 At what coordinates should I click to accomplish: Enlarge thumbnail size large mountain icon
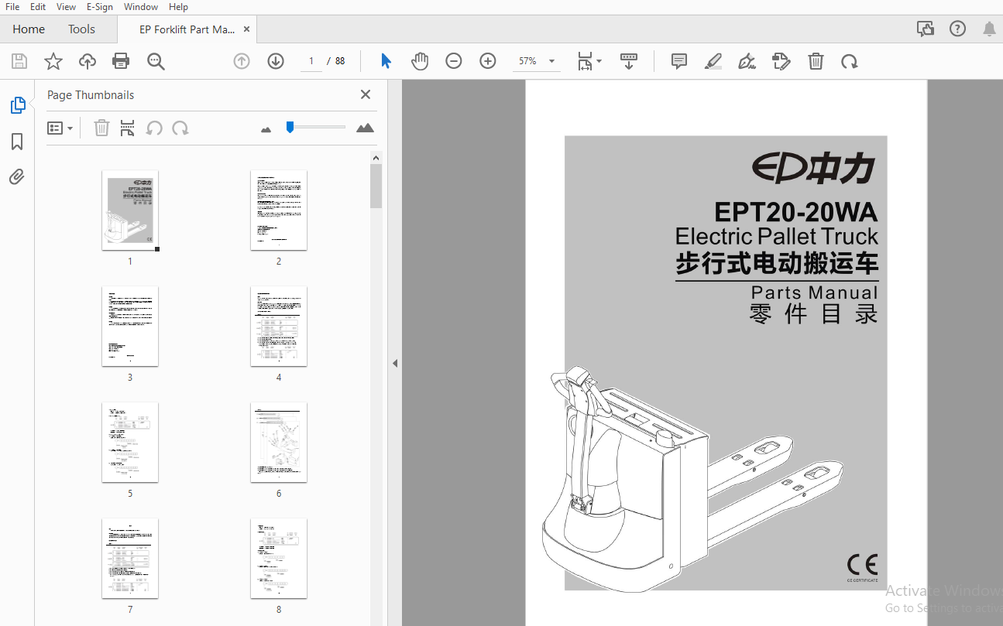(366, 128)
